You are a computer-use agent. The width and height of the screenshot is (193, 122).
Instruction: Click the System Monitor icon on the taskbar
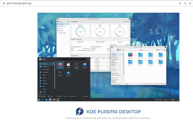pyautogui.click(x=58, y=100)
